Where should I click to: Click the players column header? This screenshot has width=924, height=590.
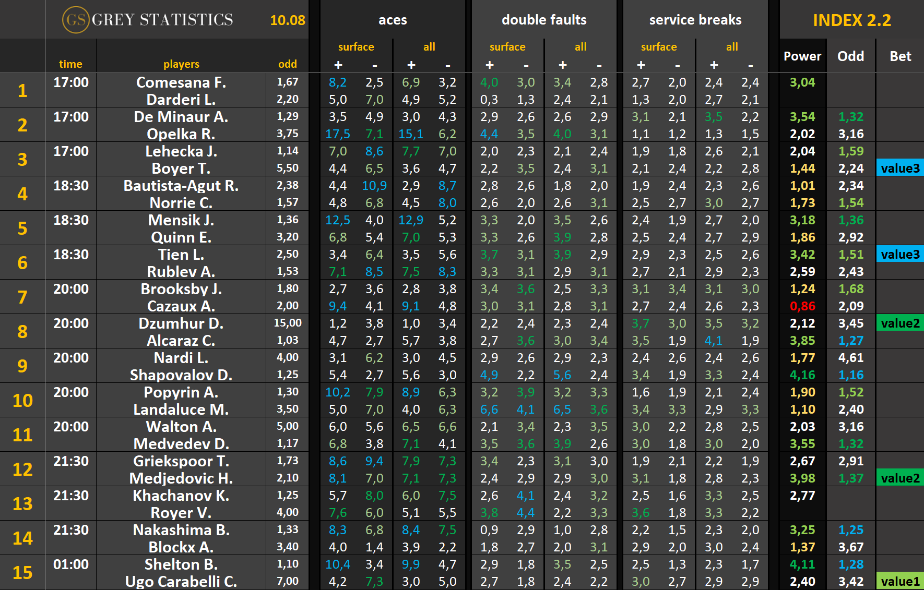[181, 64]
